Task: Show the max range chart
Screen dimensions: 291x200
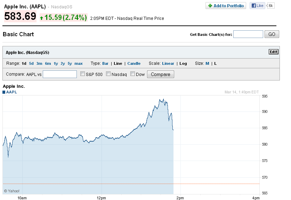Action: 79,63
